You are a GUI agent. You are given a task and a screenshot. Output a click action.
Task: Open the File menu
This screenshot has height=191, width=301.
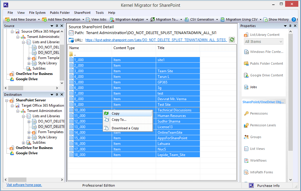tap(10, 13)
